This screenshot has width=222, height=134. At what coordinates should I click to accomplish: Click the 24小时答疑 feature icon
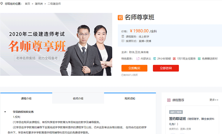point(155,59)
